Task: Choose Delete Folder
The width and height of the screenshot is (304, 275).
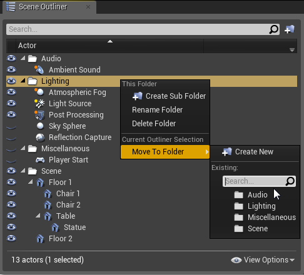Action: (x=165, y=124)
